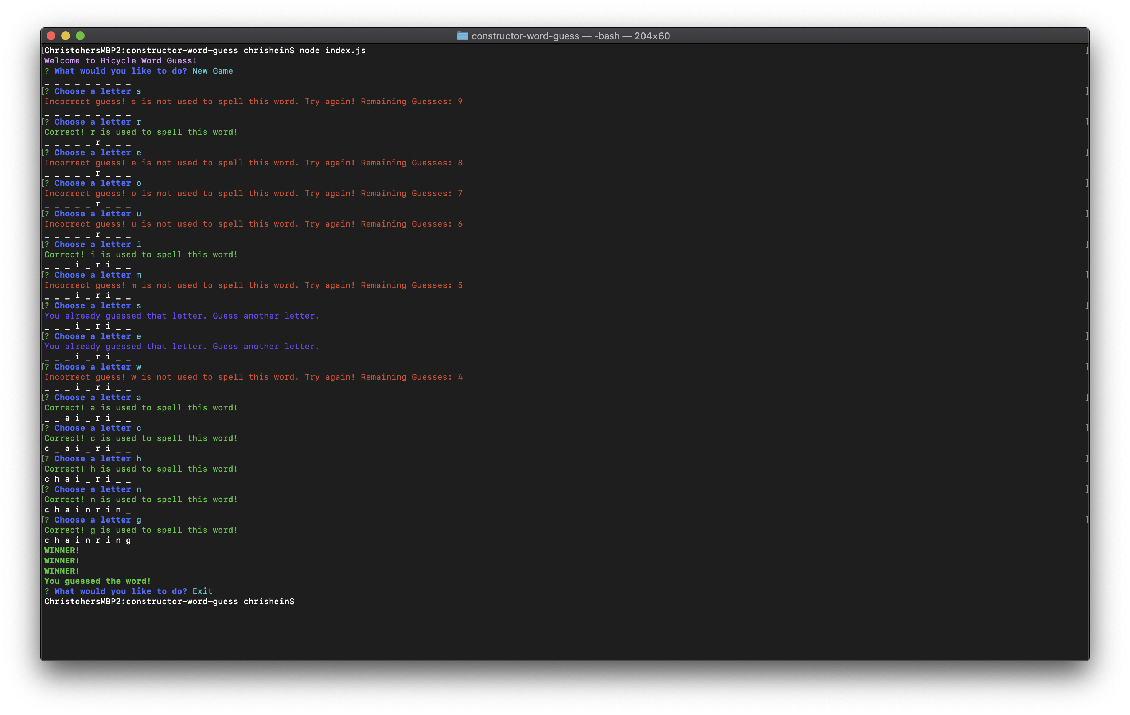Viewport: 1130px width, 715px height.
Task: Click the folder icon in the title bar
Action: [x=463, y=36]
